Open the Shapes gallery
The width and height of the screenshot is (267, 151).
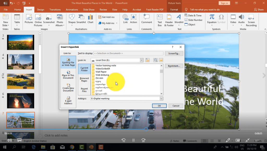pyautogui.click(x=72, y=20)
